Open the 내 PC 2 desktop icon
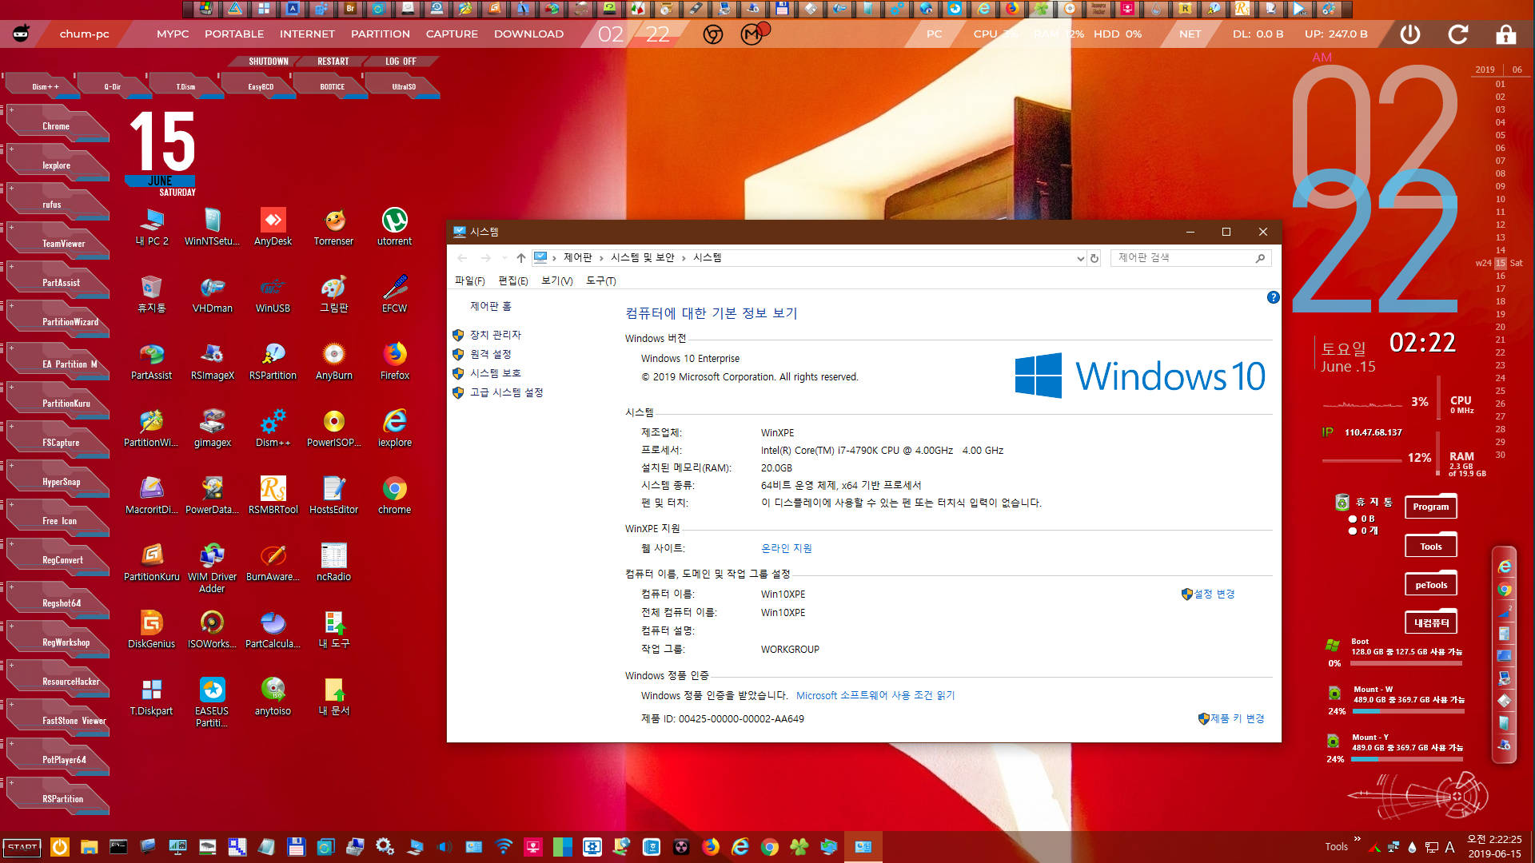1535x863 pixels. (x=152, y=227)
